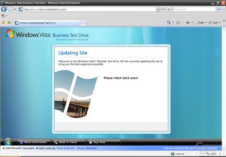Viewport: 226px width, 157px height.
Task: Click Refer a Friend button
Action: [x=69, y=142]
